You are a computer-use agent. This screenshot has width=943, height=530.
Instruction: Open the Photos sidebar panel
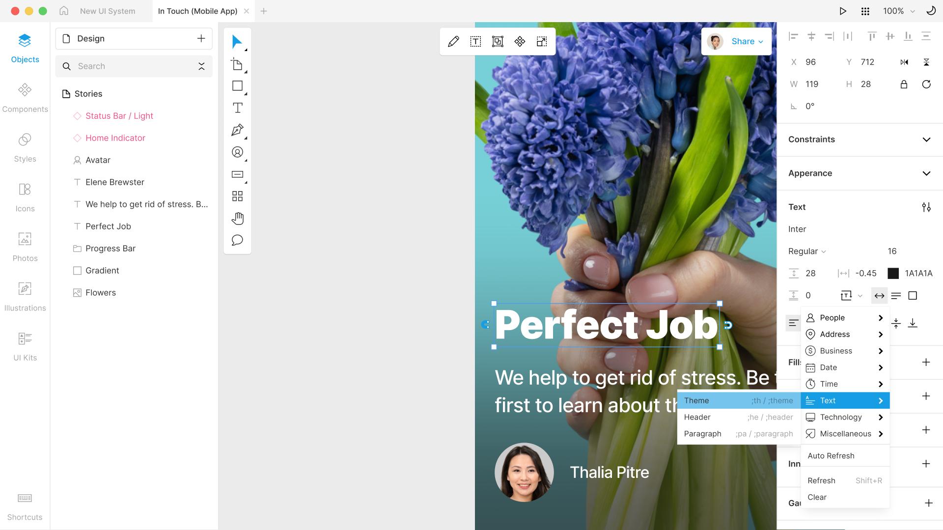point(25,247)
